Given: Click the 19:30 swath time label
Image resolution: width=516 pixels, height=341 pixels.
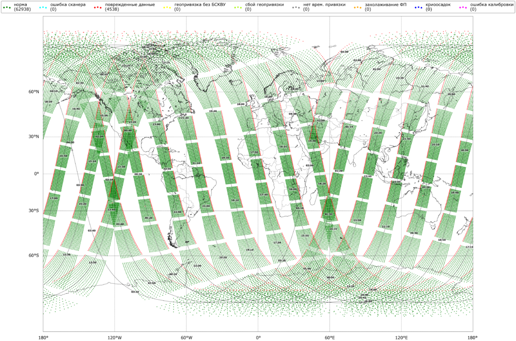Looking at the screenshot, I should (225, 158).
